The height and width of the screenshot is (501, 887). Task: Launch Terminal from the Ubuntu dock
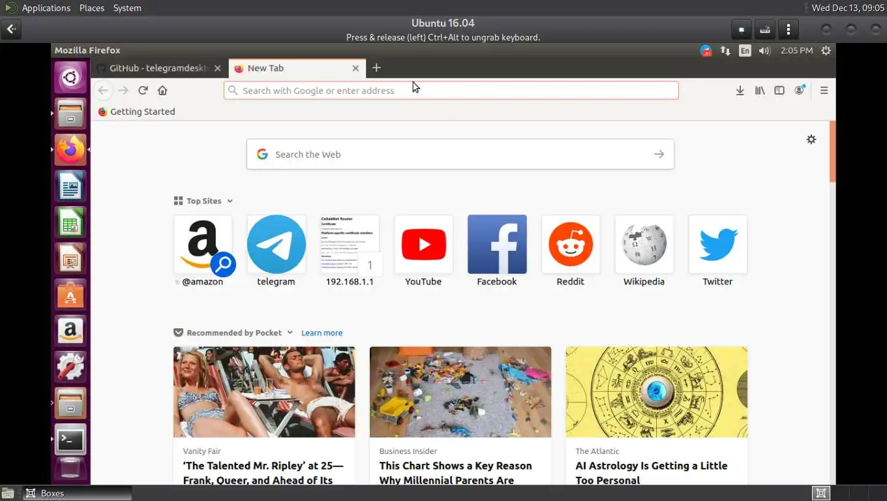click(x=70, y=440)
